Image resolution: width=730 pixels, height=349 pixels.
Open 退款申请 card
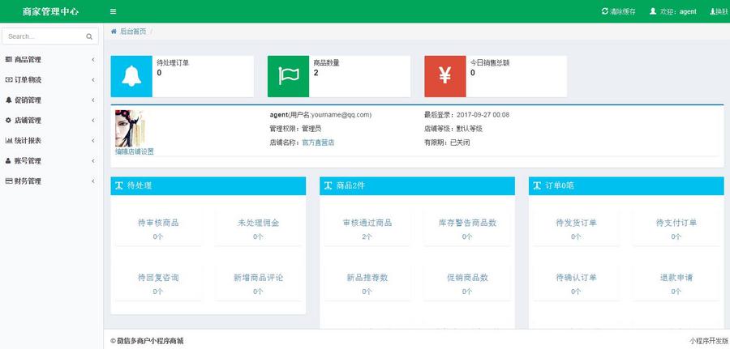tap(676, 283)
